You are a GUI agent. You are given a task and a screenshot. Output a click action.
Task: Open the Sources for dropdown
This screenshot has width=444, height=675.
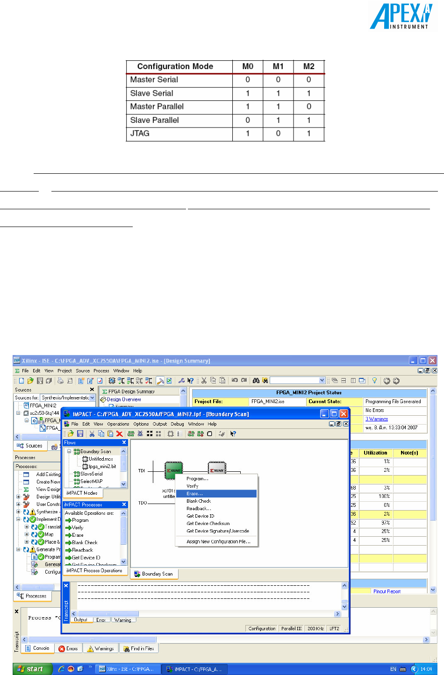(x=92, y=398)
